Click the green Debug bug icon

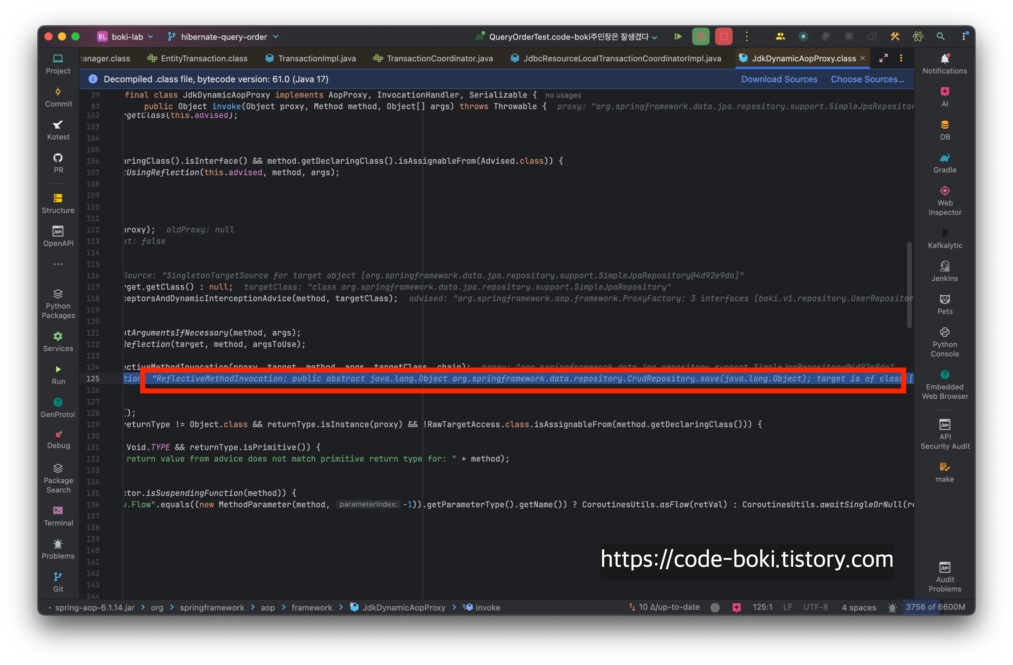[x=701, y=36]
